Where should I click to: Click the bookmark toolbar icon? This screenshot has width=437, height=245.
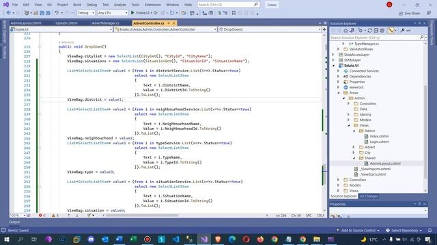click(x=234, y=13)
